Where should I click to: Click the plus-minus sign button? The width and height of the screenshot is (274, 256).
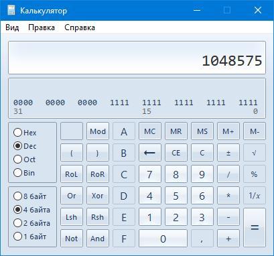coord(228,153)
